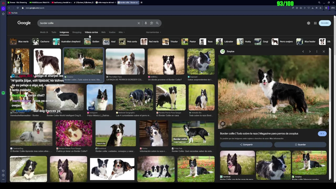336x189 pixels.
Task: Open Más información copyright link
Action: [276, 139]
